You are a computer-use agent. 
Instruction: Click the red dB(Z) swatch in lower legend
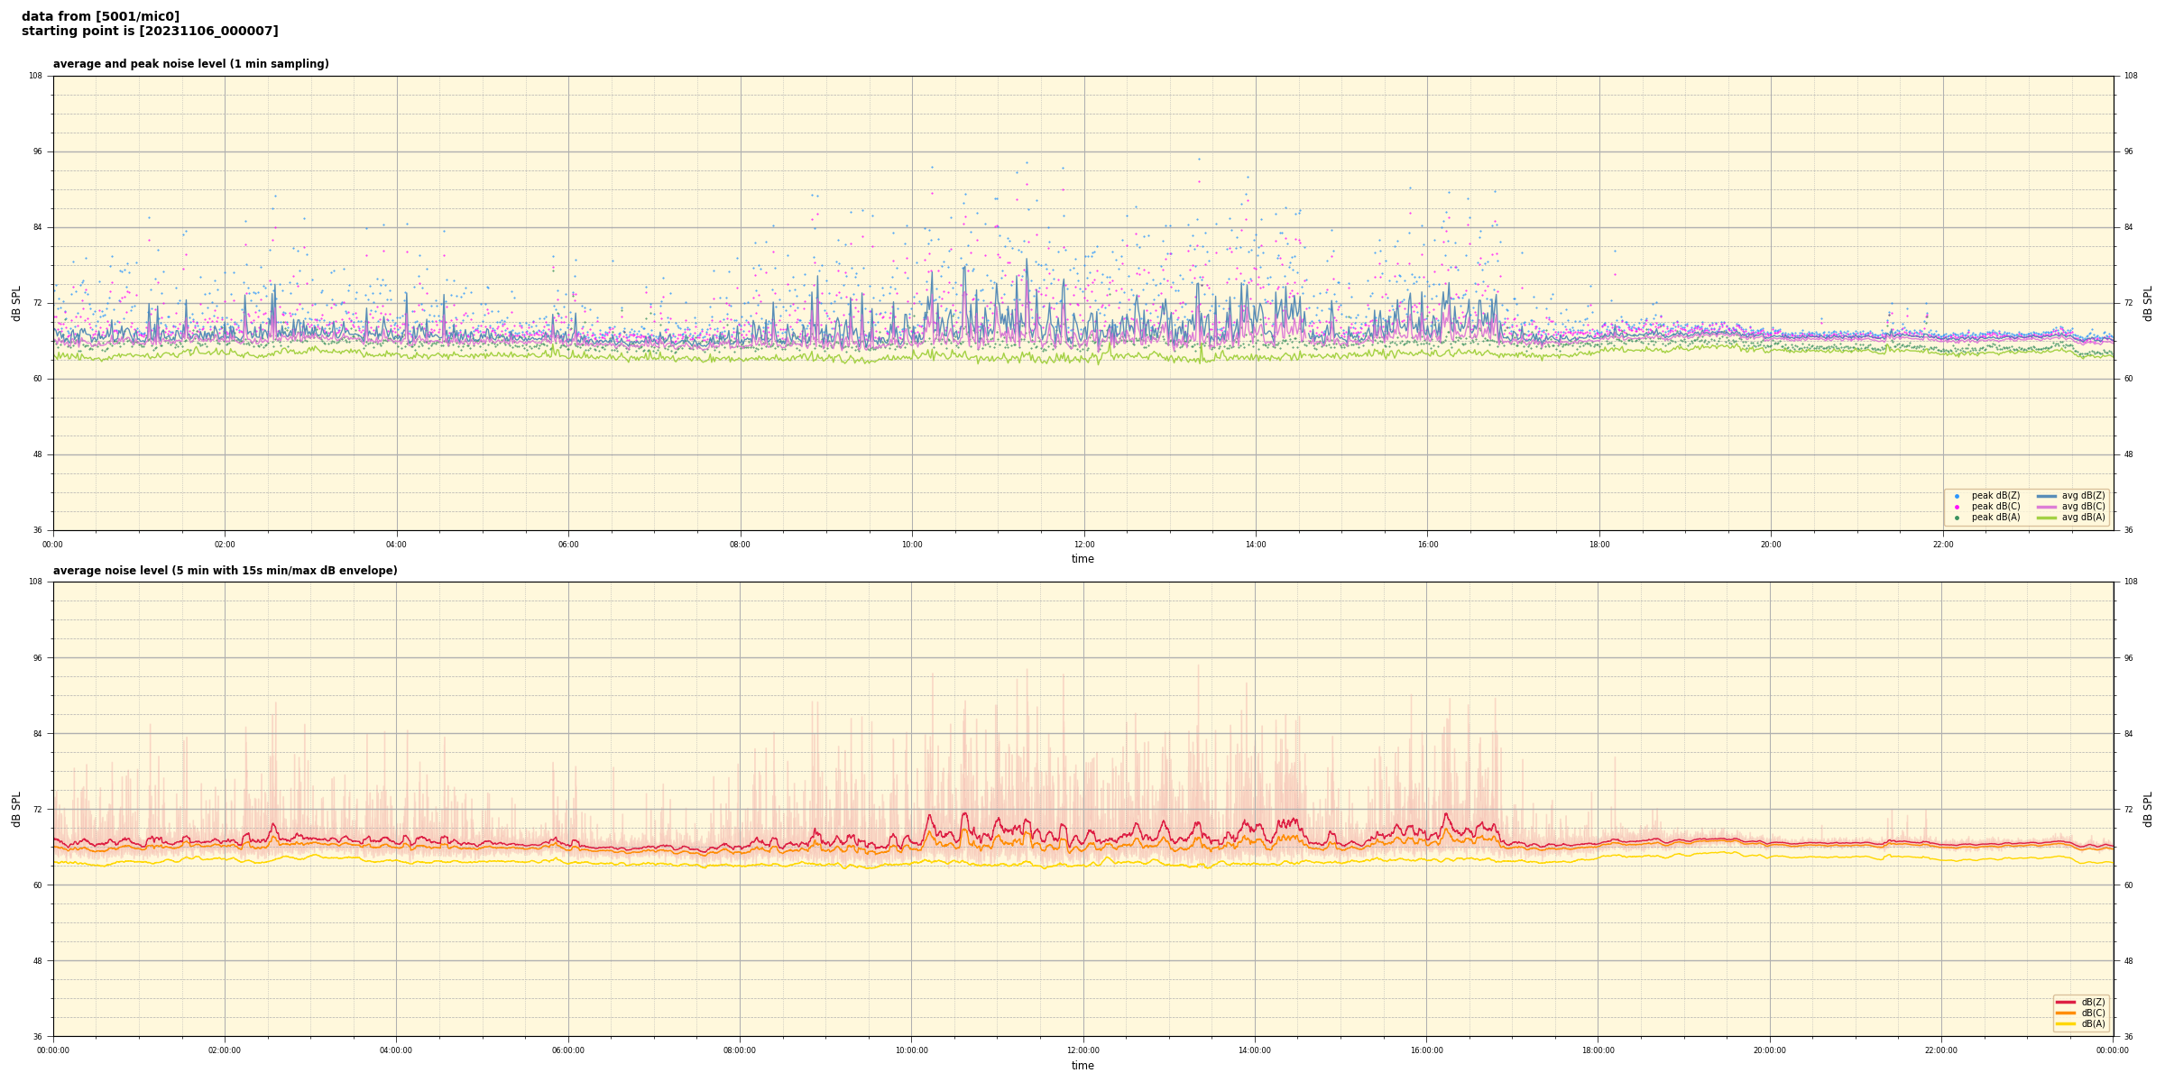pos(2065,1002)
